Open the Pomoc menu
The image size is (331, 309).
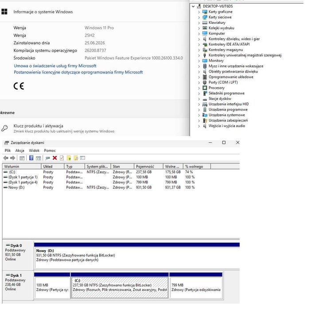[50, 150]
